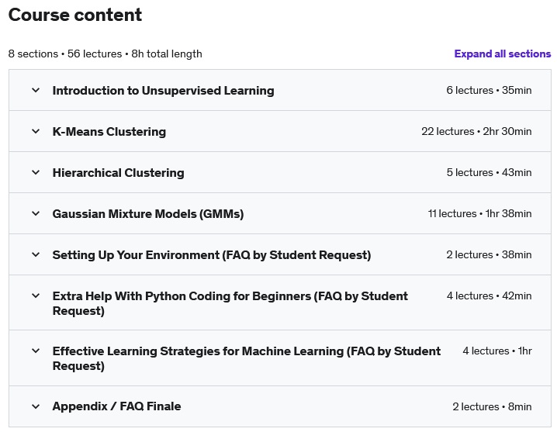Viewport: 557px width, 432px height.
Task: Open Appendix / FAQ Finale section title
Action: [117, 406]
